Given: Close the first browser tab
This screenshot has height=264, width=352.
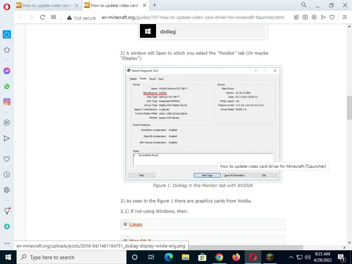Looking at the screenshot, I should click(x=77, y=5).
